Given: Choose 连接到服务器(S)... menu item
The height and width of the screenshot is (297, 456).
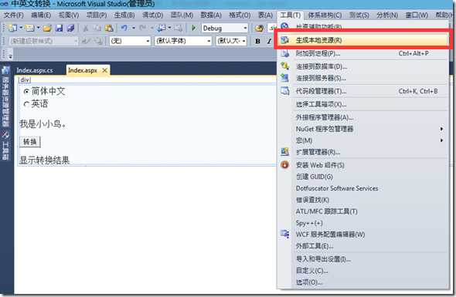Looking at the screenshot, I should 363,78.
